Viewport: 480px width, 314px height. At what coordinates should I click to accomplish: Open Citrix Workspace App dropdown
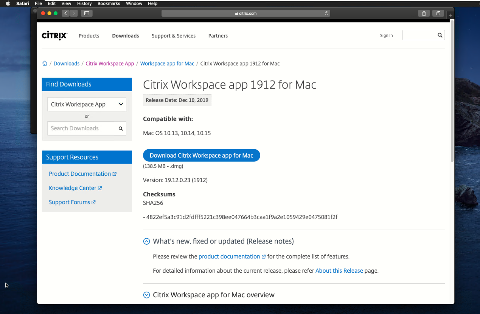tap(87, 104)
